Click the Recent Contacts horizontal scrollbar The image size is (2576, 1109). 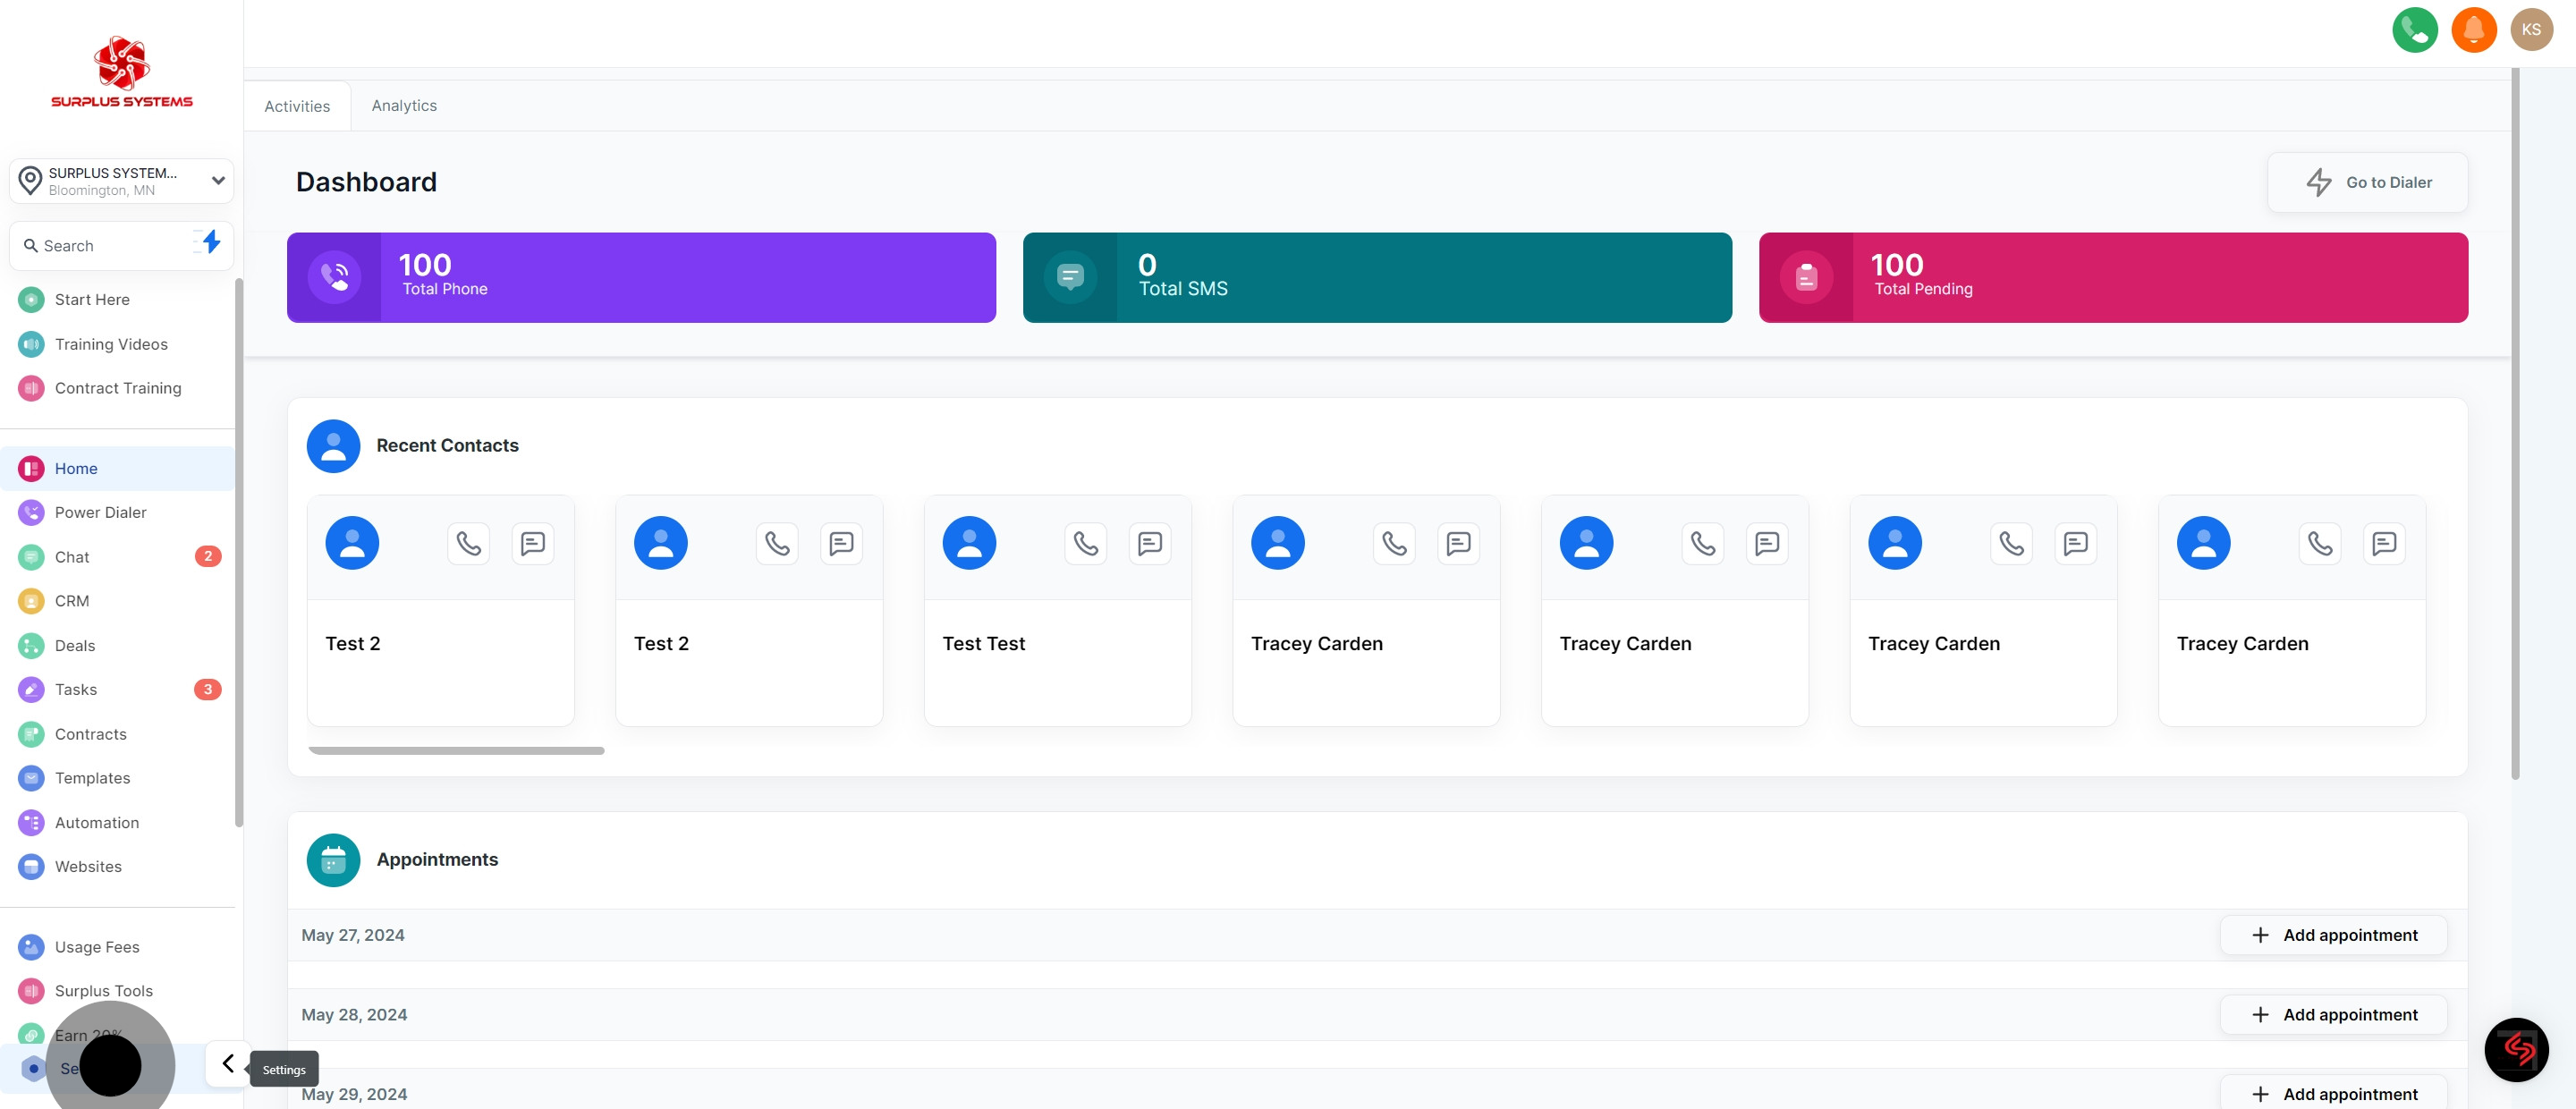tap(456, 750)
